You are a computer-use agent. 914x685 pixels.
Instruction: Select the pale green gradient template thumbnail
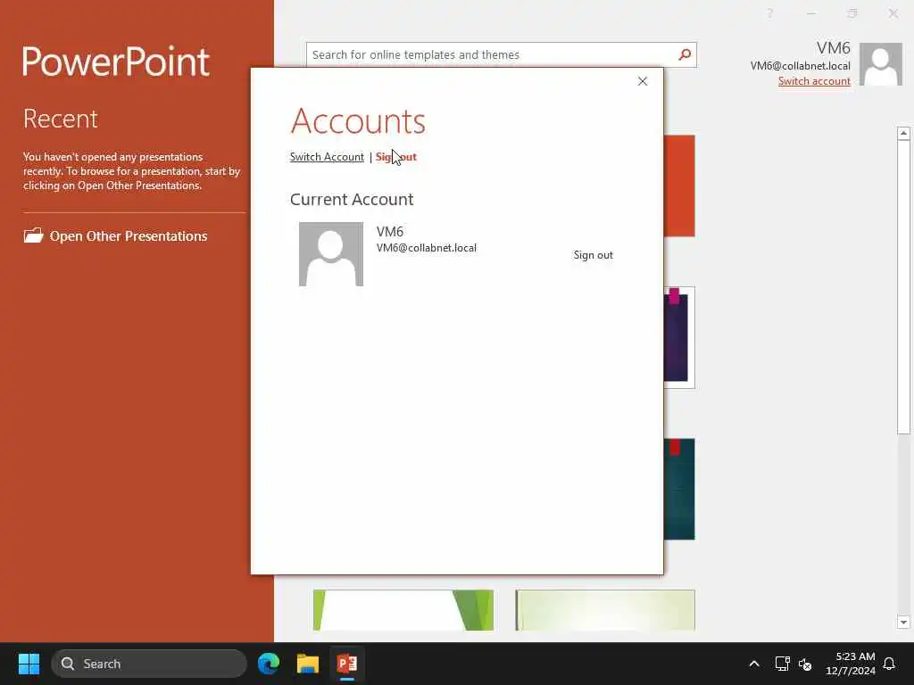[x=605, y=610]
